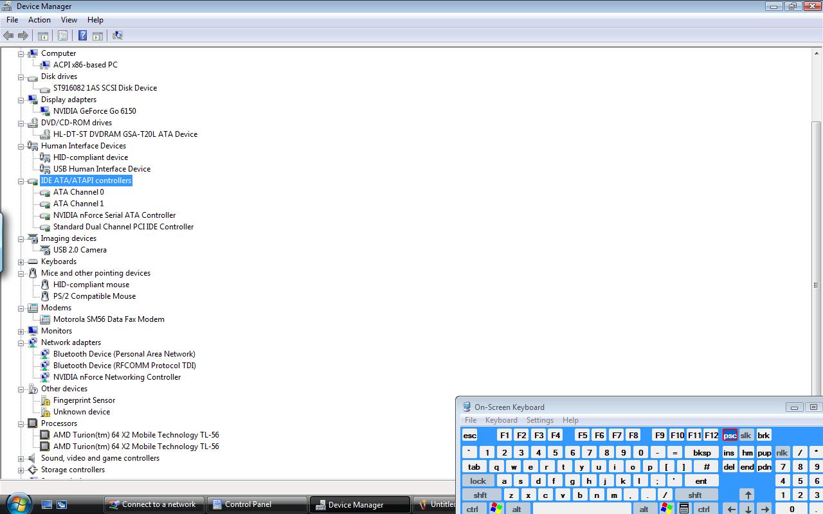Open Device Manager Help menu
This screenshot has height=514, width=823.
pyautogui.click(x=95, y=20)
